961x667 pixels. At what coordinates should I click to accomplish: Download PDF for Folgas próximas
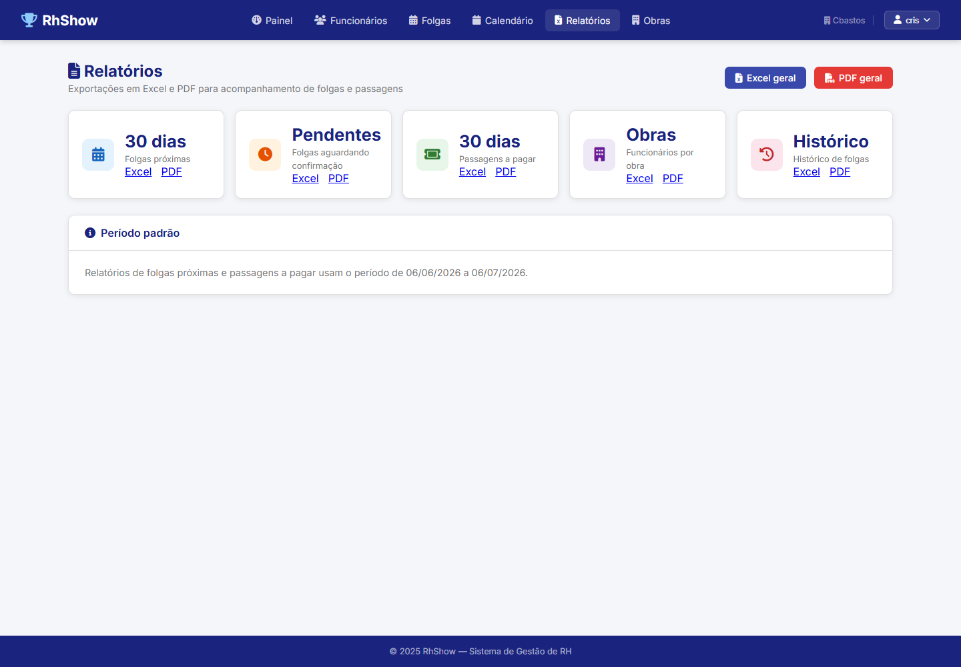click(x=172, y=172)
